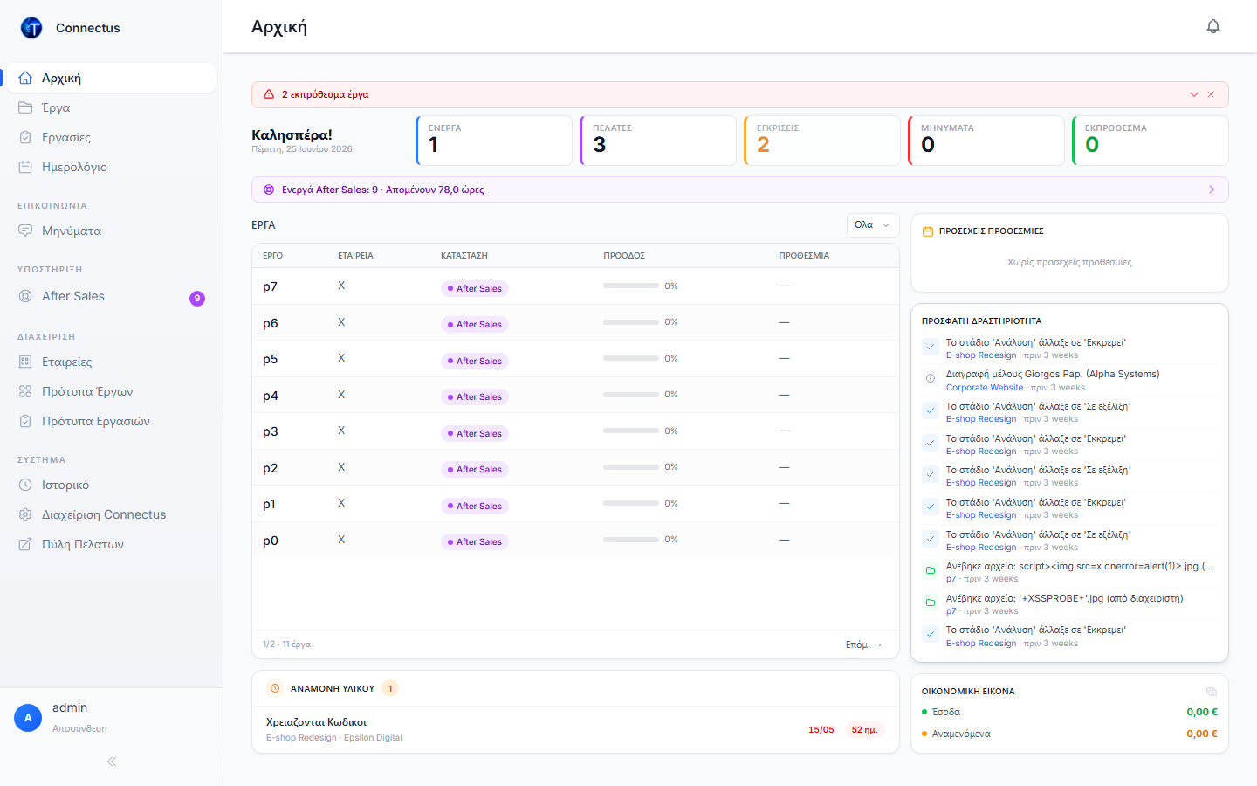Click the Έργα folder icon
The height and width of the screenshot is (786, 1257).
tap(25, 107)
